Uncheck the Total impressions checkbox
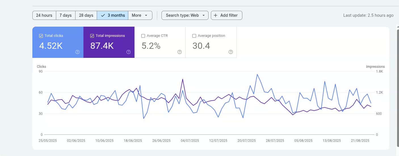The image size is (399, 156). (92, 36)
